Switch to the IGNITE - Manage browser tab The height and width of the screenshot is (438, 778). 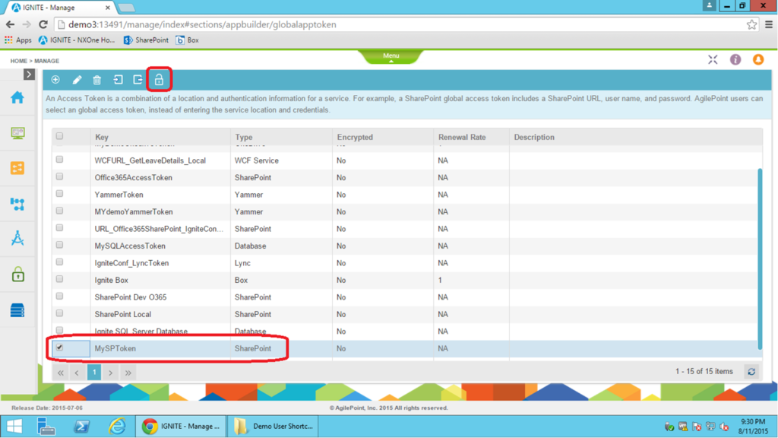point(49,6)
